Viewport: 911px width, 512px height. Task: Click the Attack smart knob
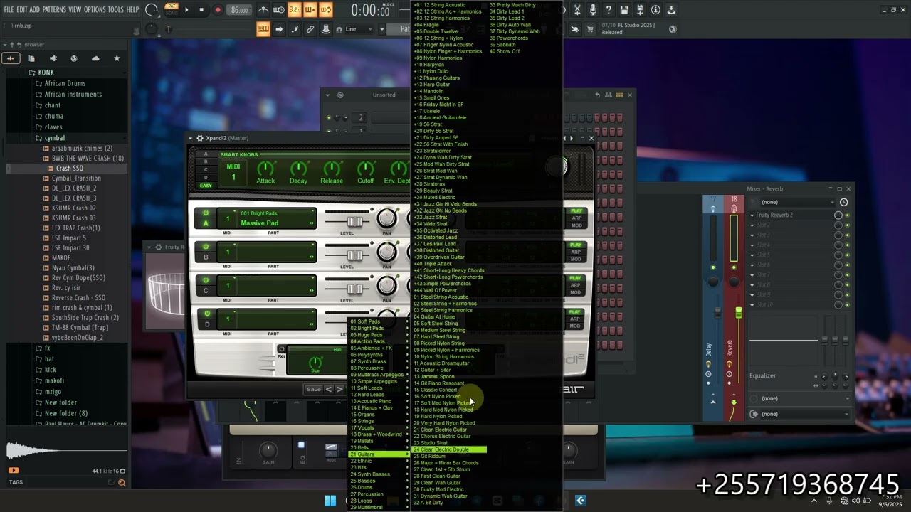pos(265,169)
